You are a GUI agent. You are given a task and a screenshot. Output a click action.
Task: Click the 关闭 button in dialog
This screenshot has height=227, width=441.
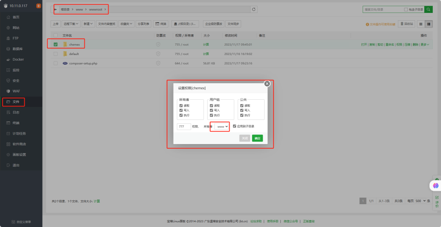click(245, 138)
